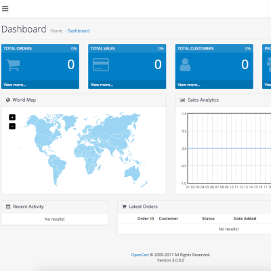The image size is (271, 271).
Task: Click the Dashboard page heading
Action: point(24,29)
